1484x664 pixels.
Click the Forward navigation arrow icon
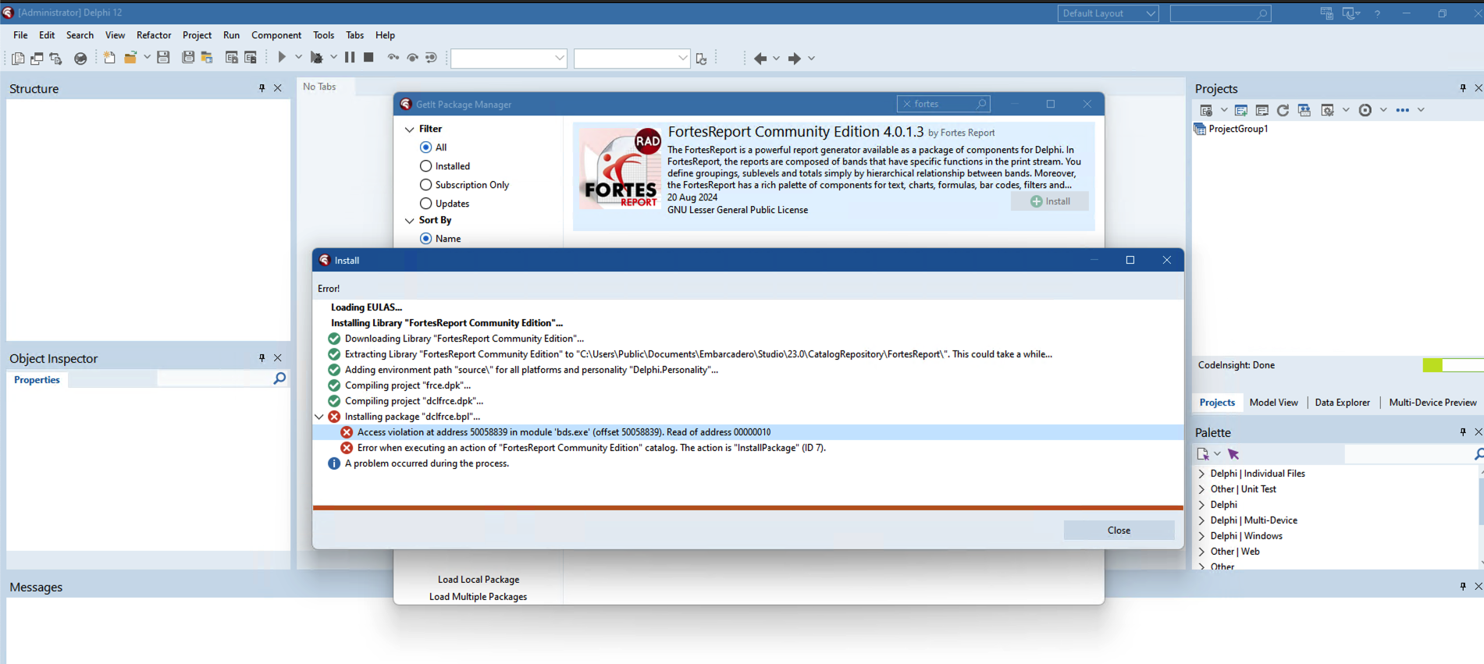click(795, 59)
